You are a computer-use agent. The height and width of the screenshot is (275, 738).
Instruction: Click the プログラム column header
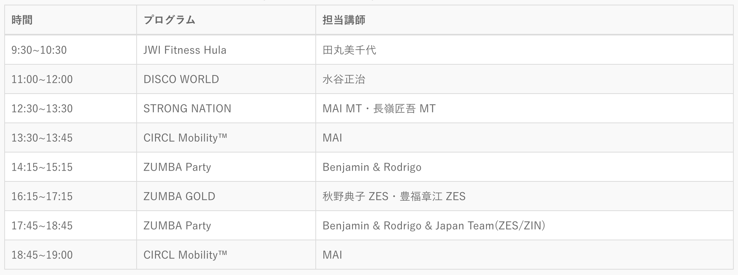169,20
